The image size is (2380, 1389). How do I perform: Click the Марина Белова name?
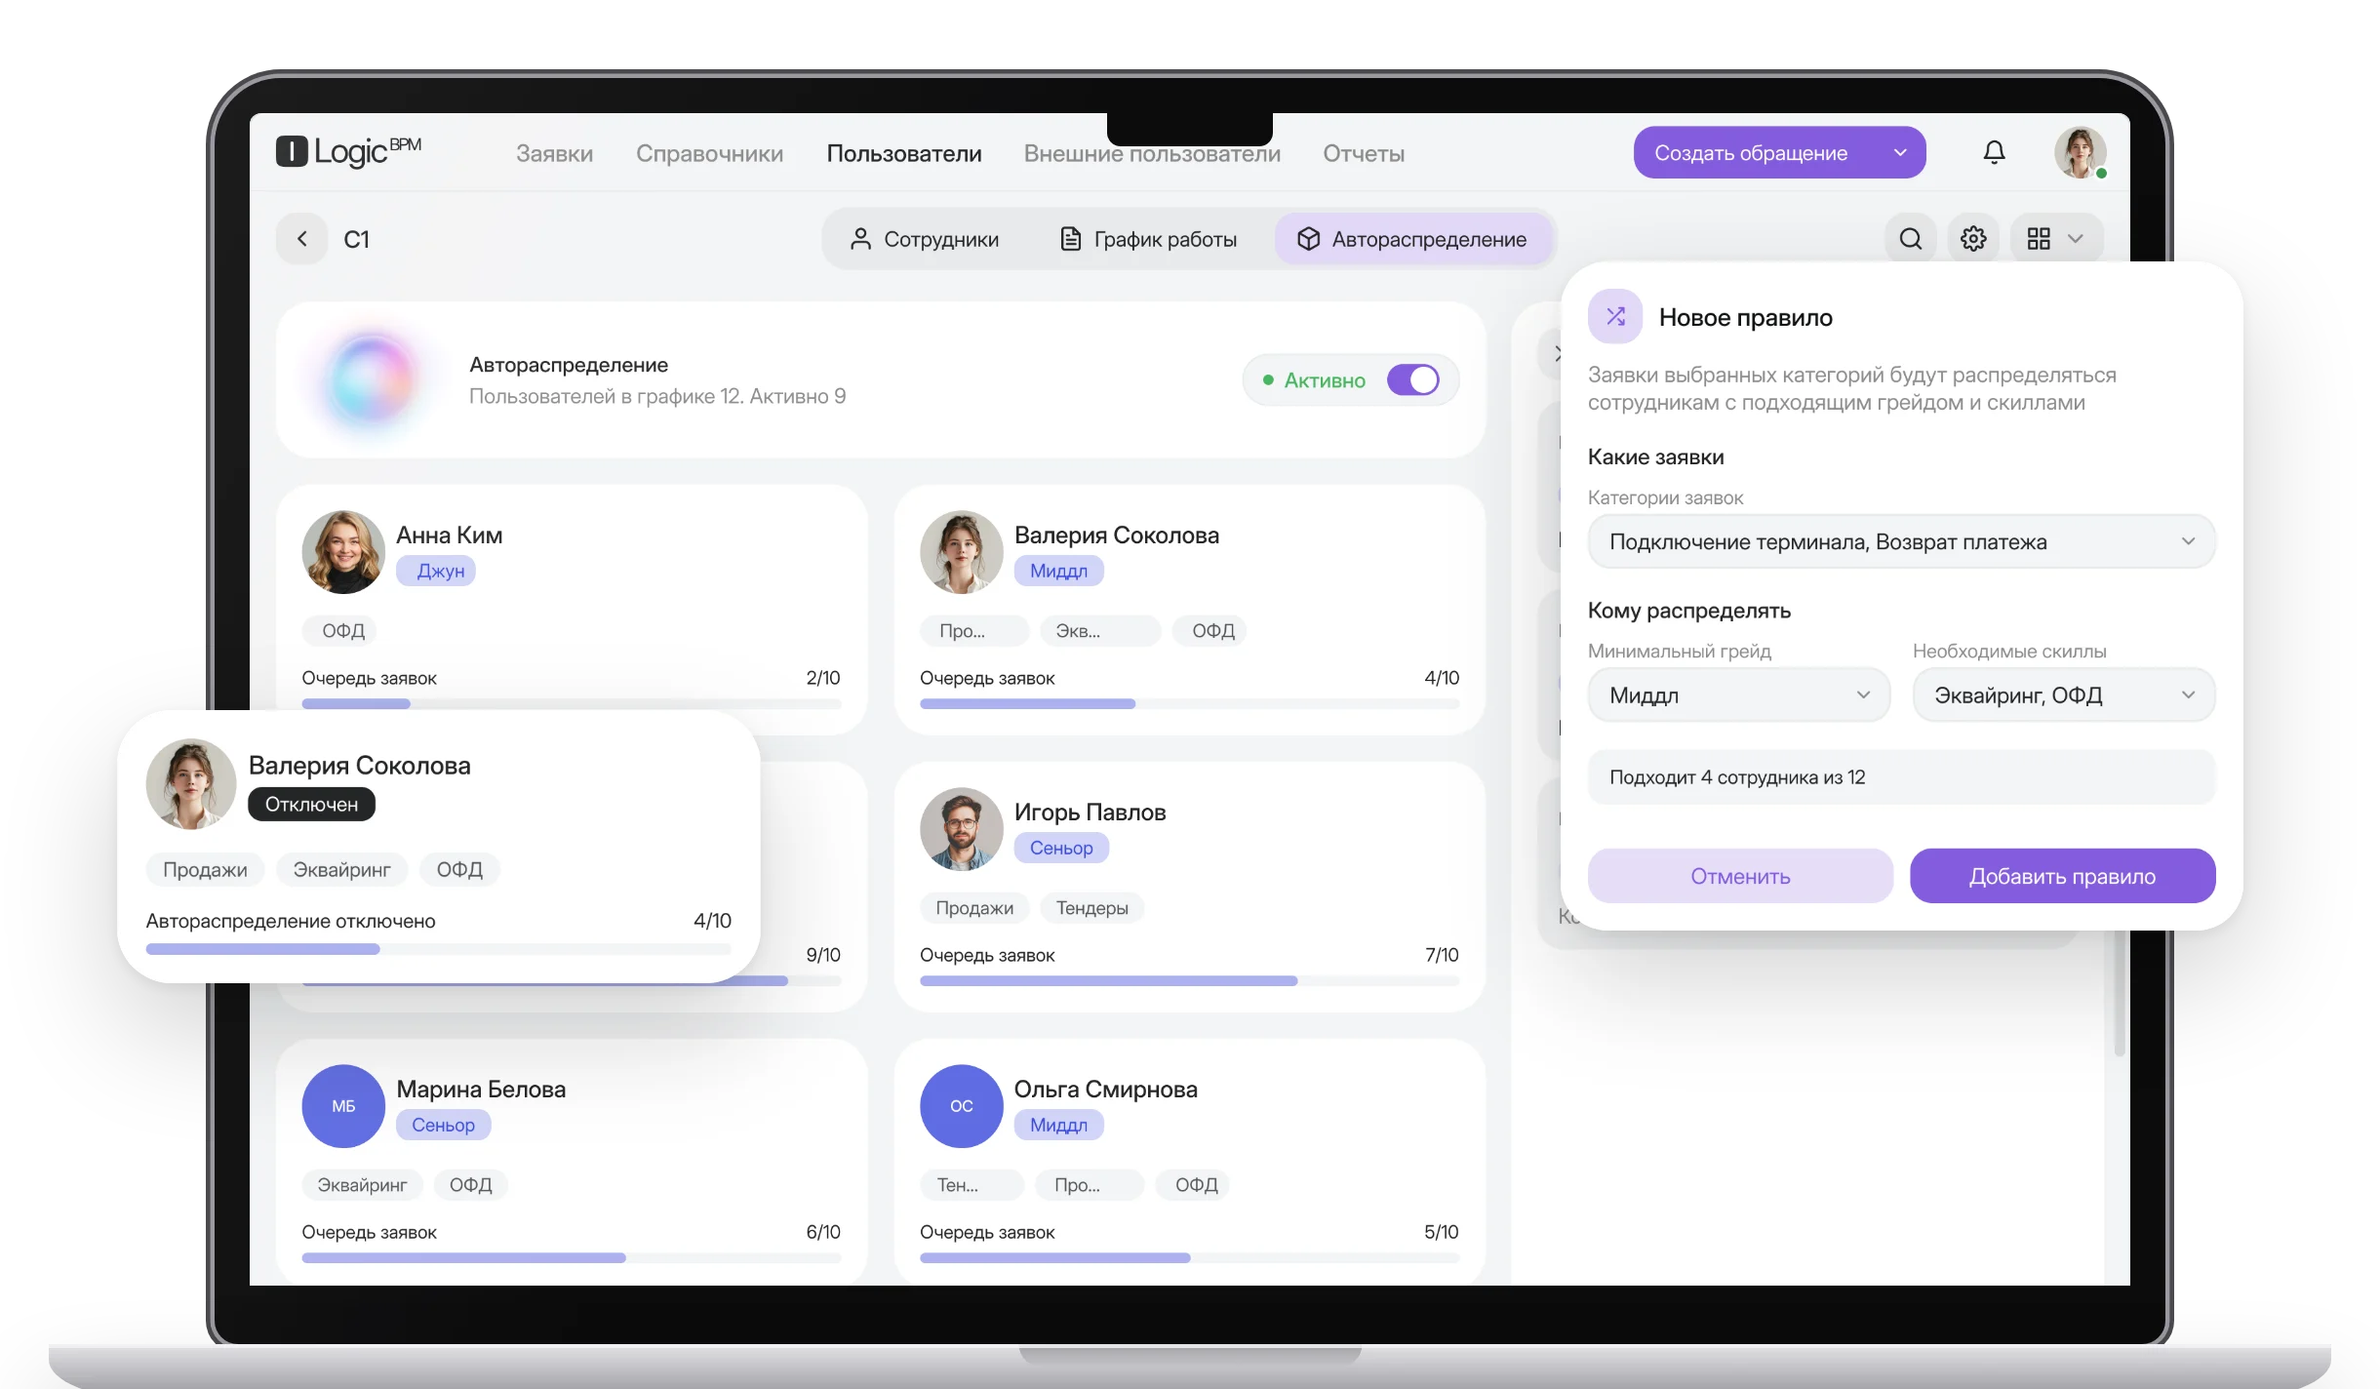(481, 1089)
